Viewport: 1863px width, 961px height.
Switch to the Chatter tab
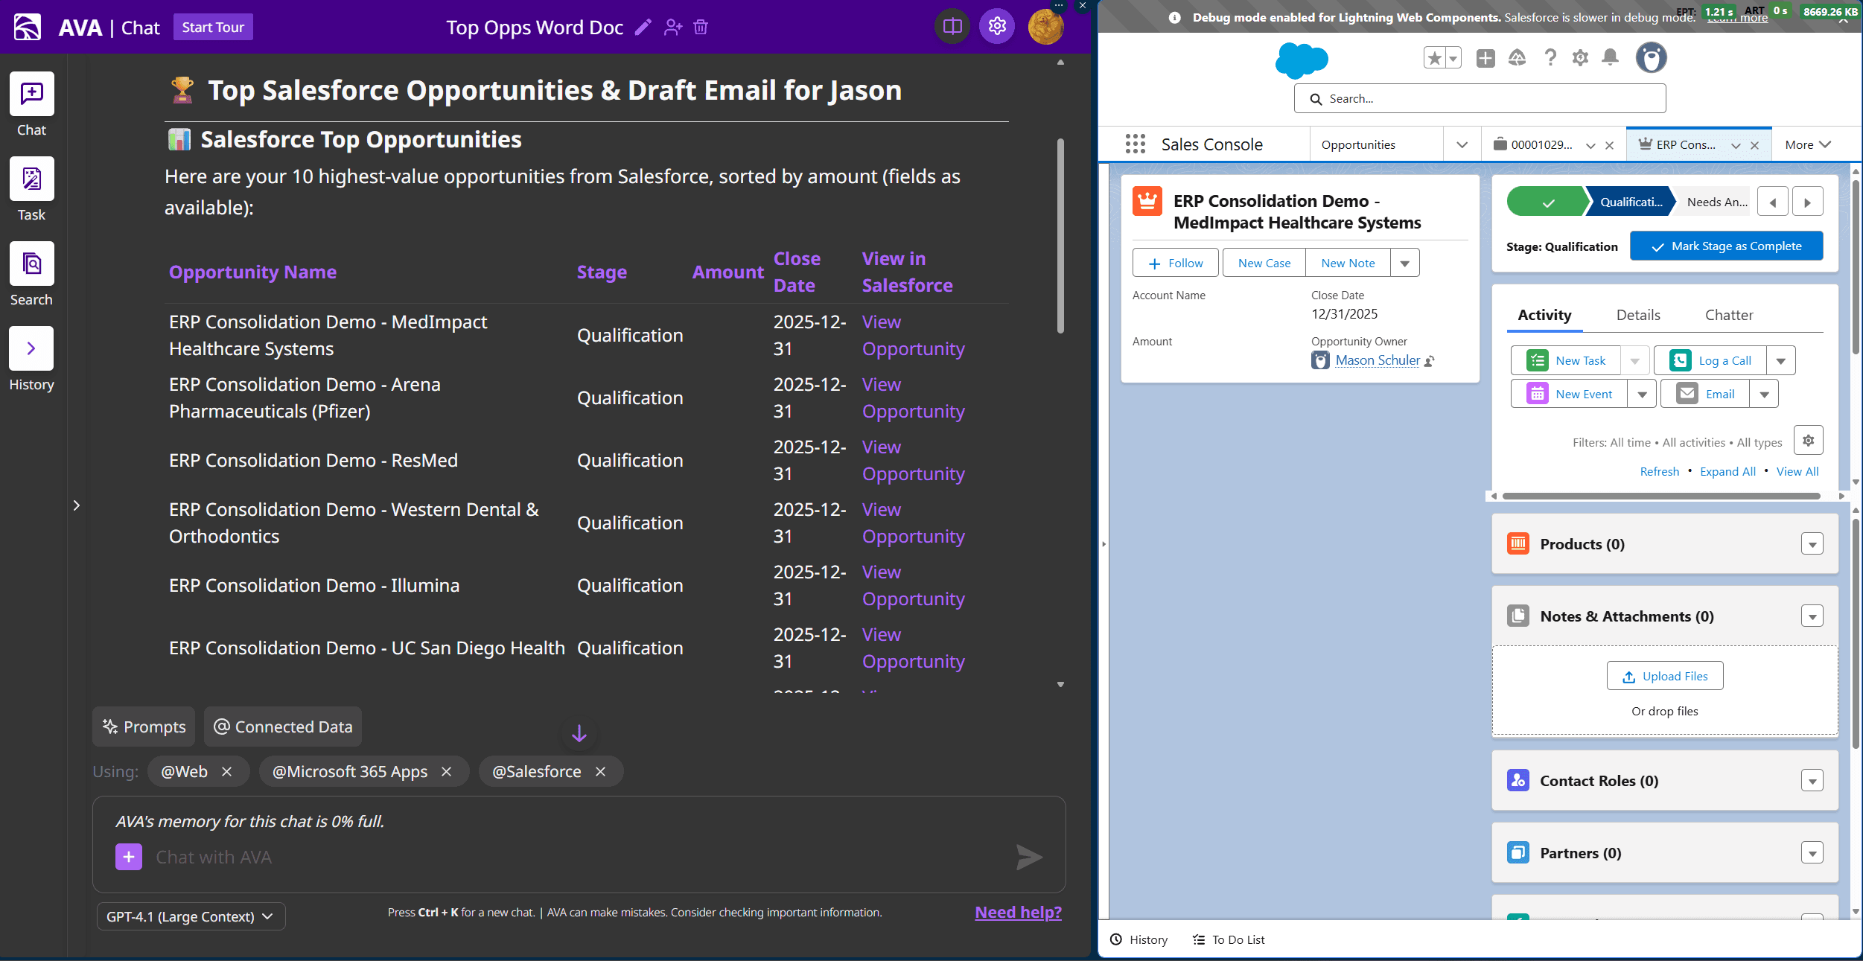[1729, 315]
